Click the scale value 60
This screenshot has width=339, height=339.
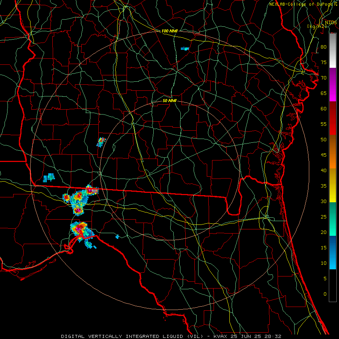click(324, 108)
